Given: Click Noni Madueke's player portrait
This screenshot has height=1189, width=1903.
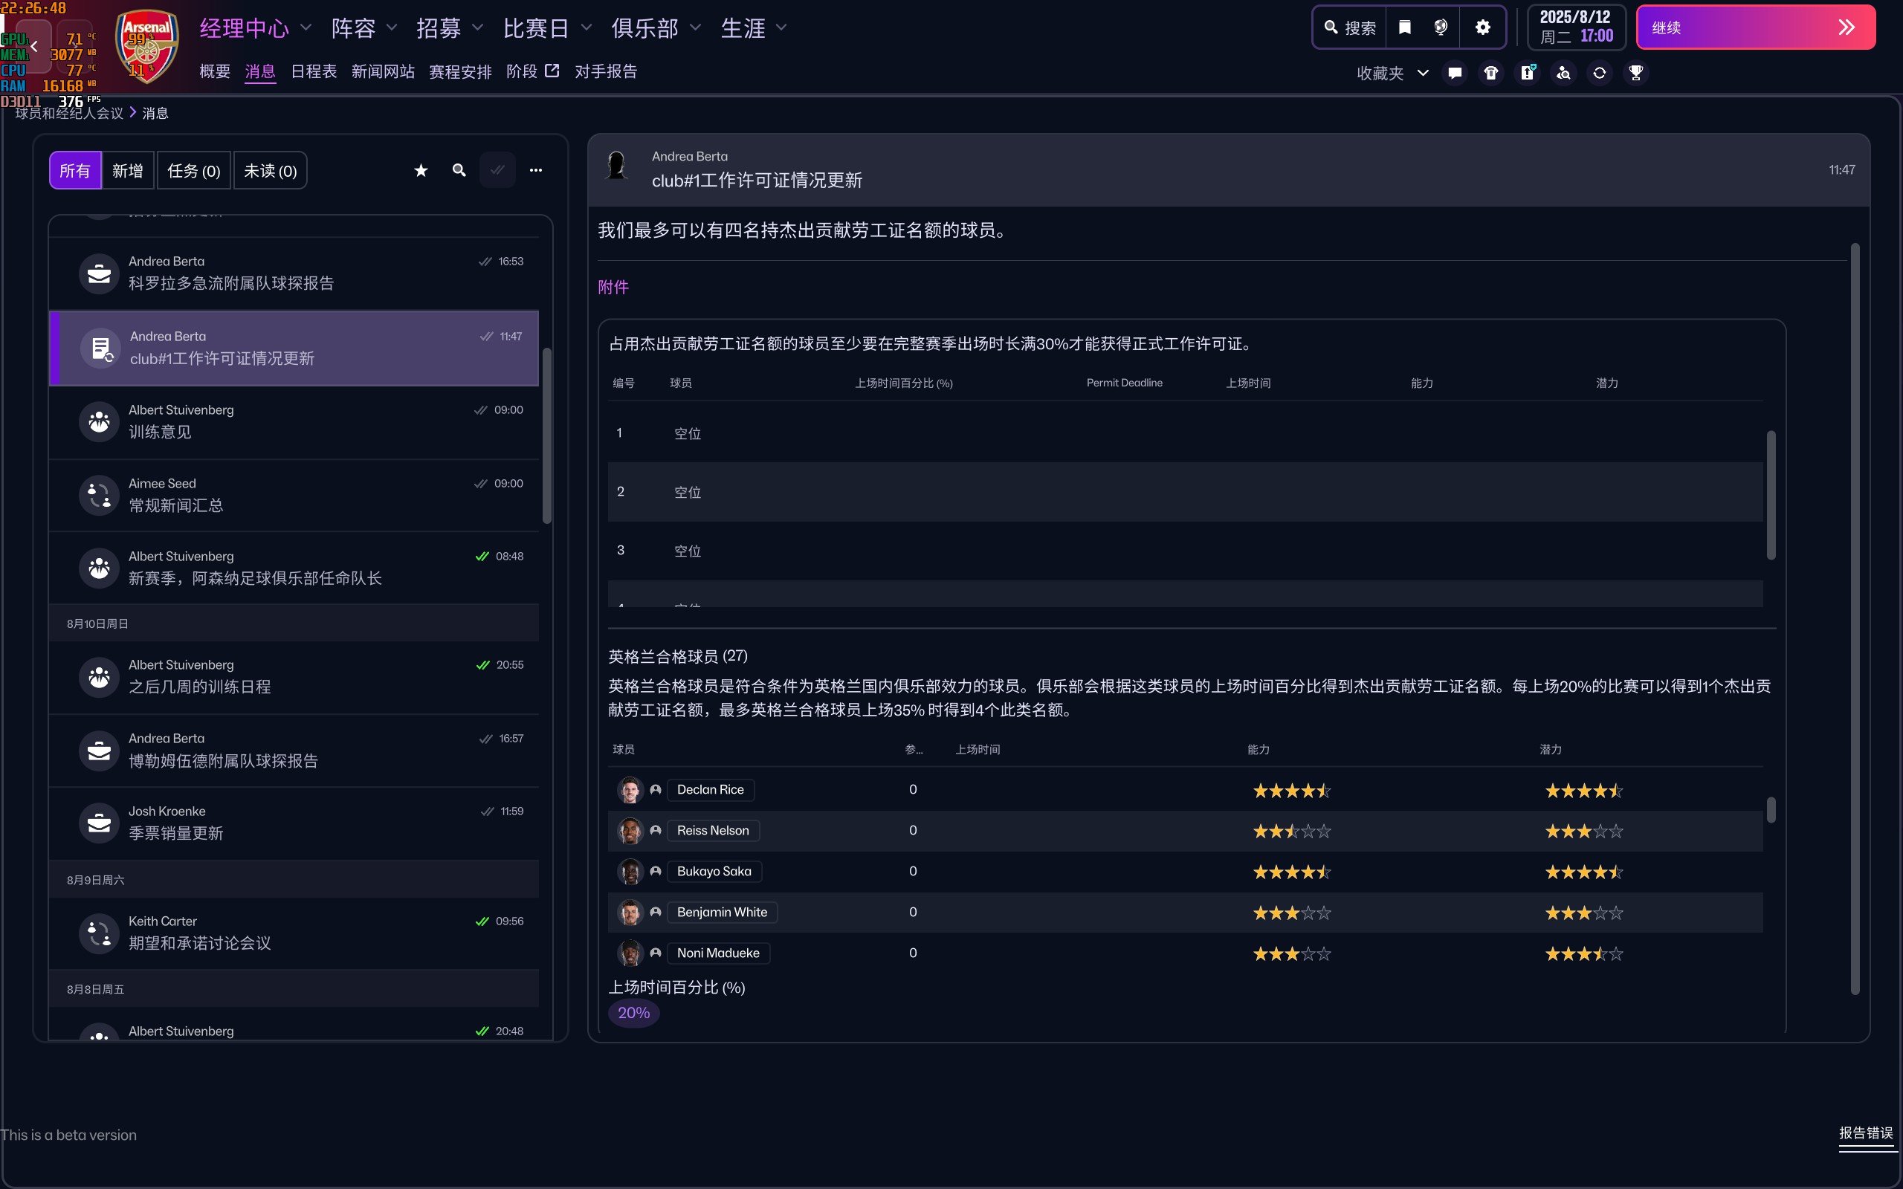Looking at the screenshot, I should 630,953.
